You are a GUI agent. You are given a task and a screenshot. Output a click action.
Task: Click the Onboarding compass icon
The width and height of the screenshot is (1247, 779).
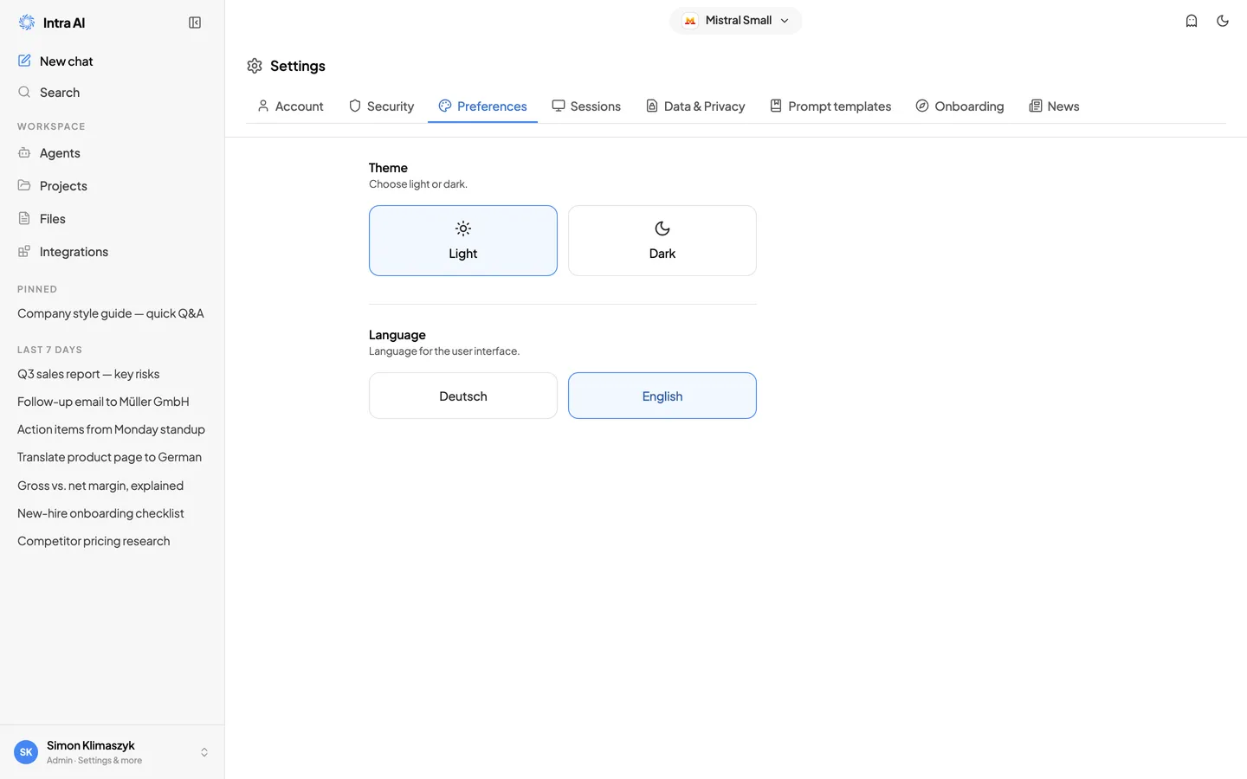tap(922, 106)
